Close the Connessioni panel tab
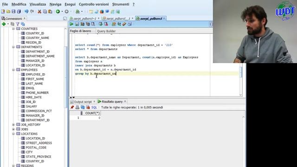297x167 pixels. 25,19
